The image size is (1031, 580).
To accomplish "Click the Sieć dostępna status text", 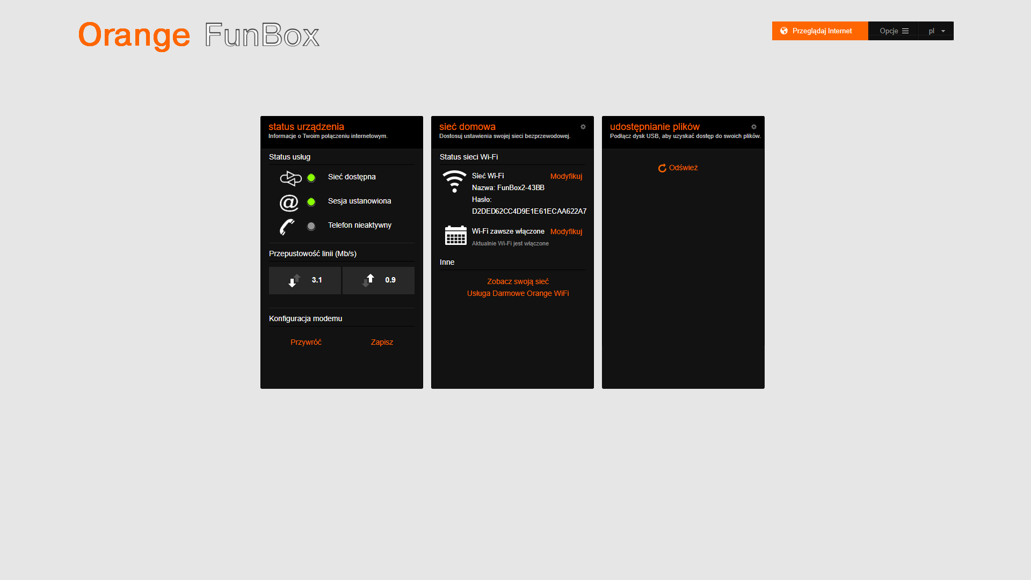I will coord(352,177).
